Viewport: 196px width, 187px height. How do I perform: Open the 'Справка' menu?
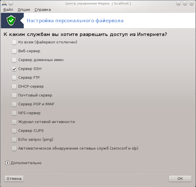[x=43, y=10]
